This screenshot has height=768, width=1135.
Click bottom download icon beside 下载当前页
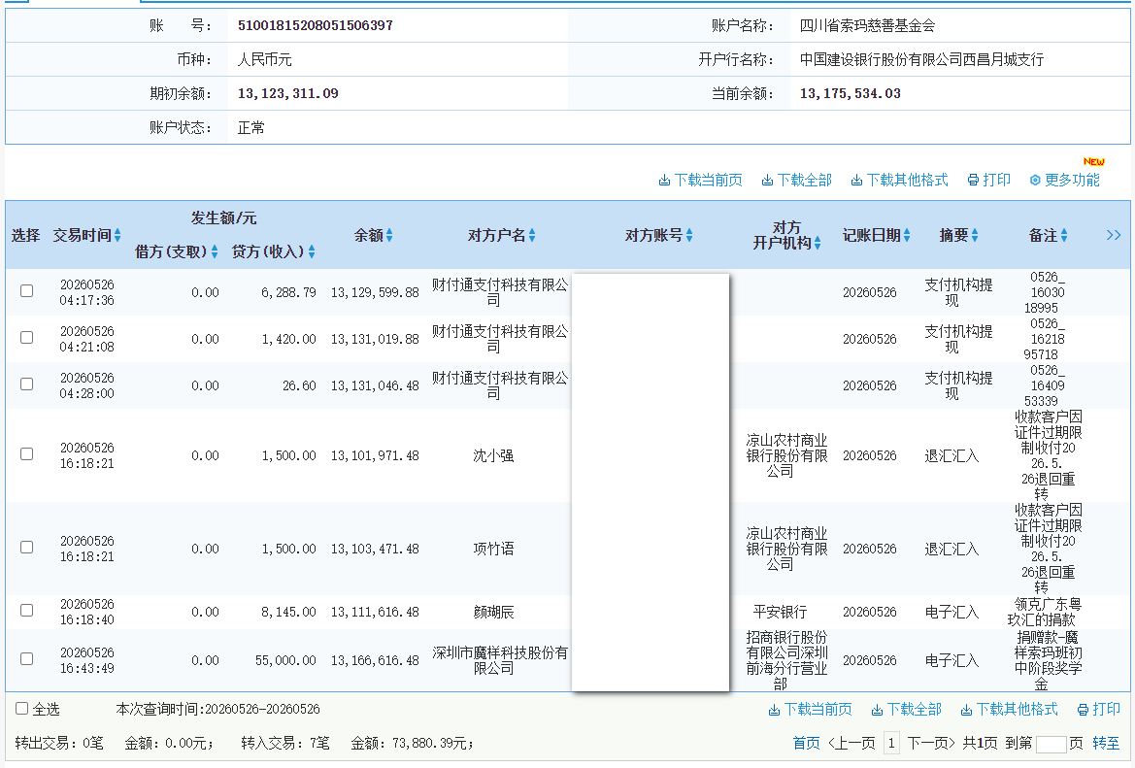pyautogui.click(x=774, y=710)
